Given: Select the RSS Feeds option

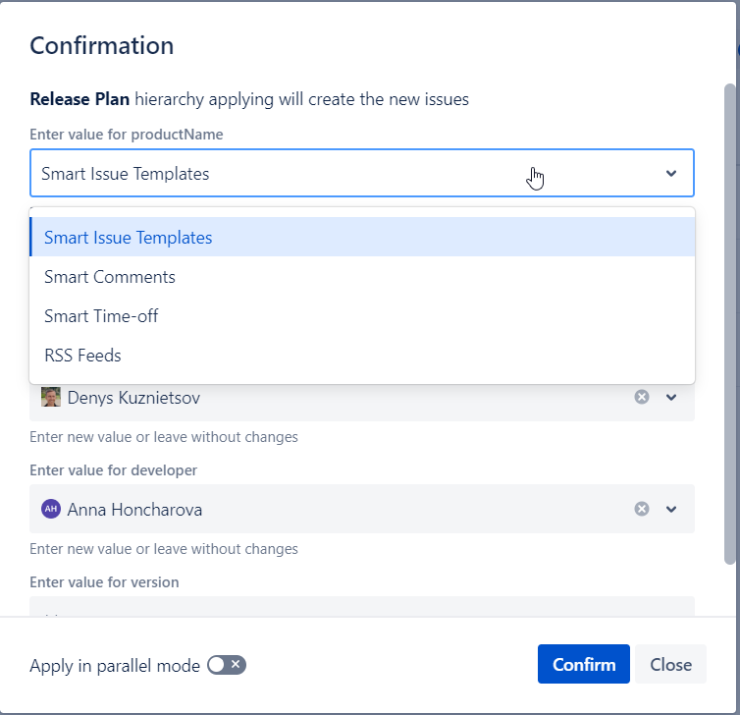Looking at the screenshot, I should tap(82, 356).
